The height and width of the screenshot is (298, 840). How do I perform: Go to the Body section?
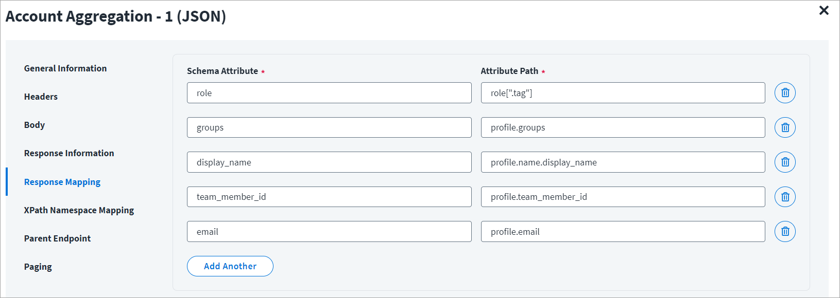coord(35,125)
